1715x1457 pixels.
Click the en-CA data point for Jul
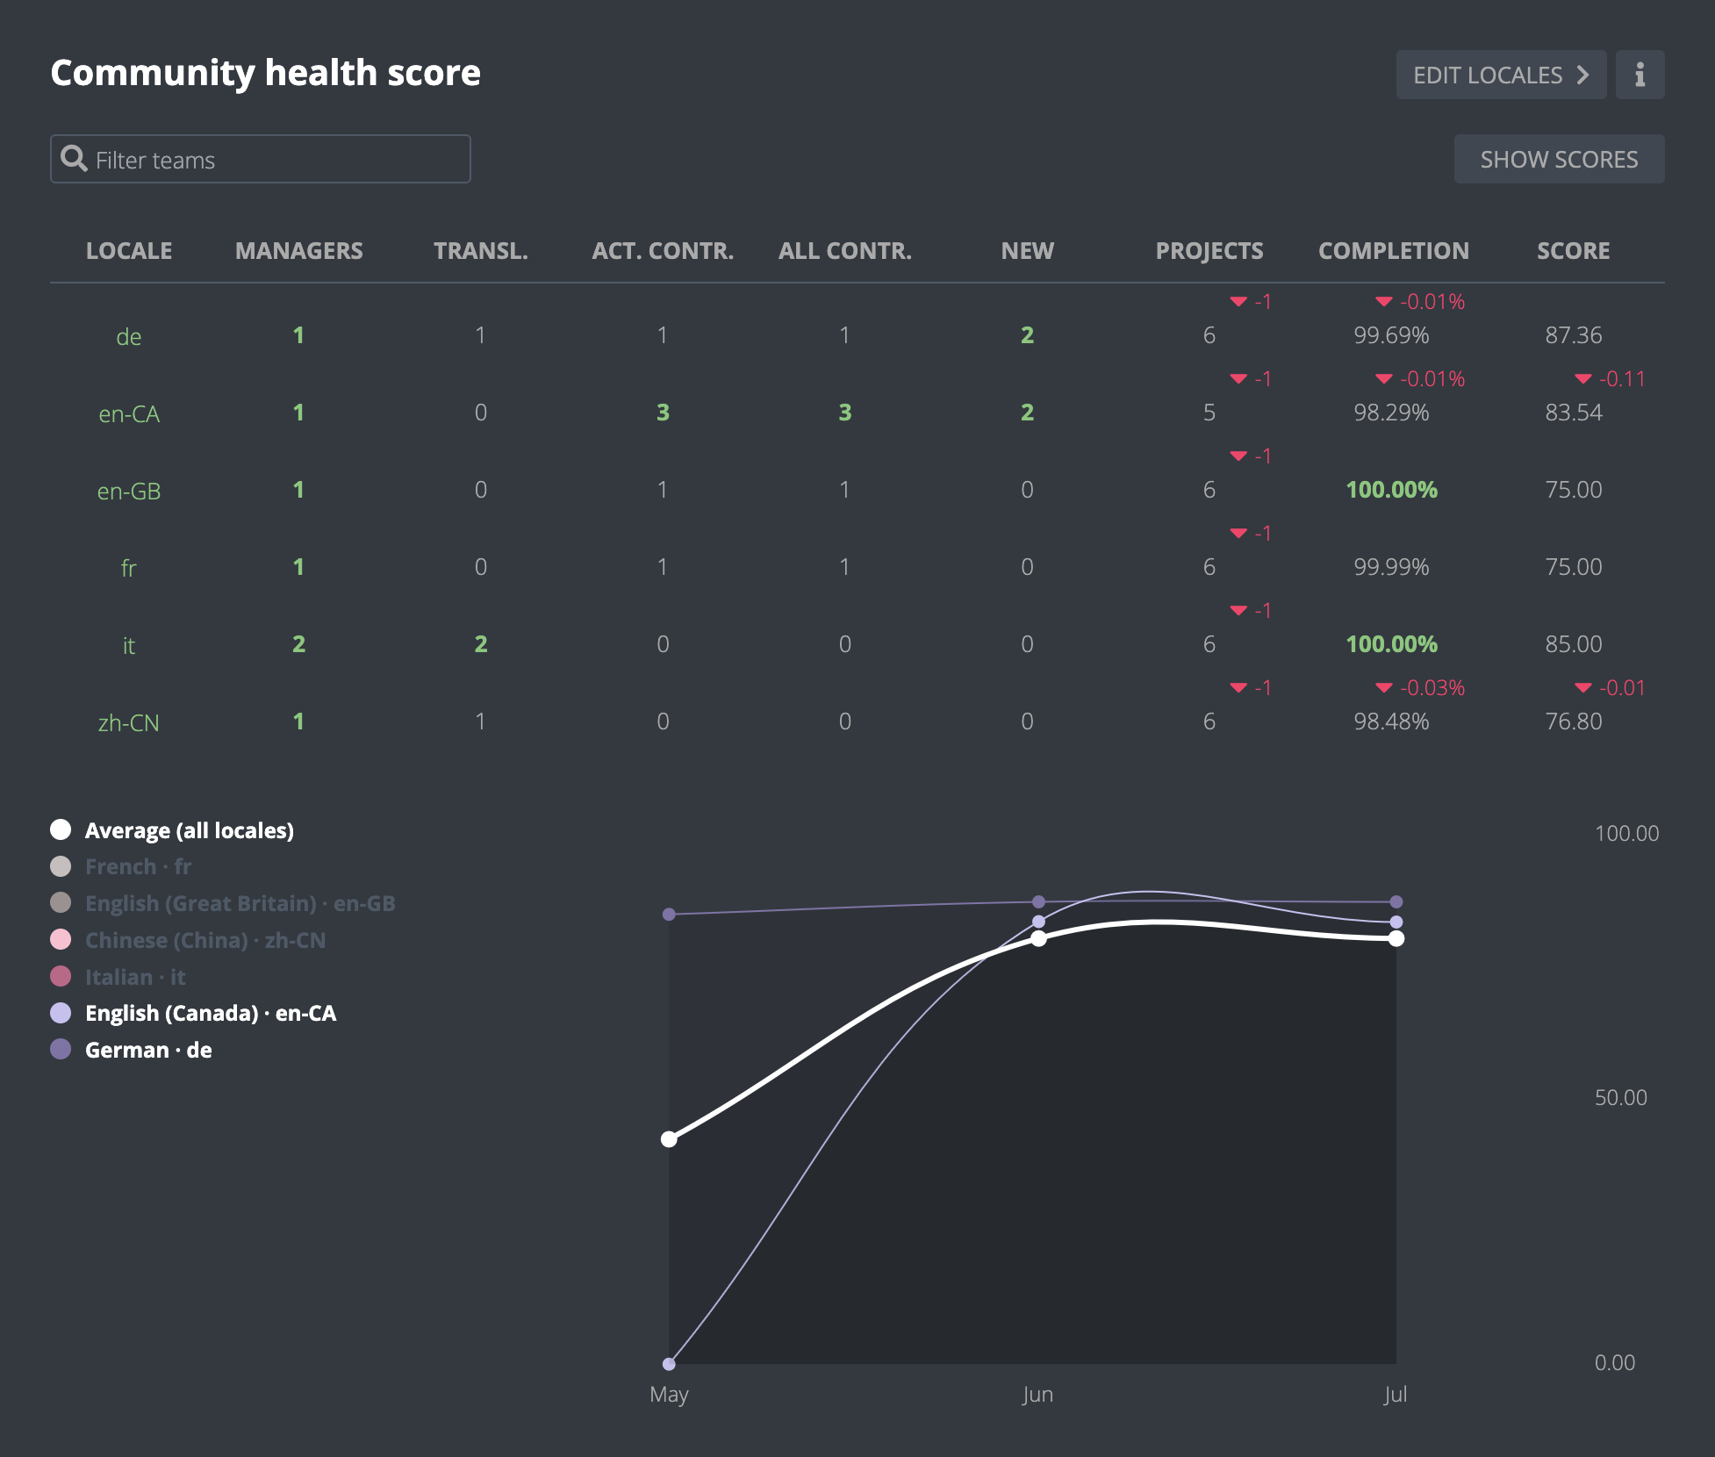pos(1396,922)
